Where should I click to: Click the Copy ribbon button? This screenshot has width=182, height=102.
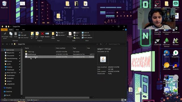(x=11, y=35)
